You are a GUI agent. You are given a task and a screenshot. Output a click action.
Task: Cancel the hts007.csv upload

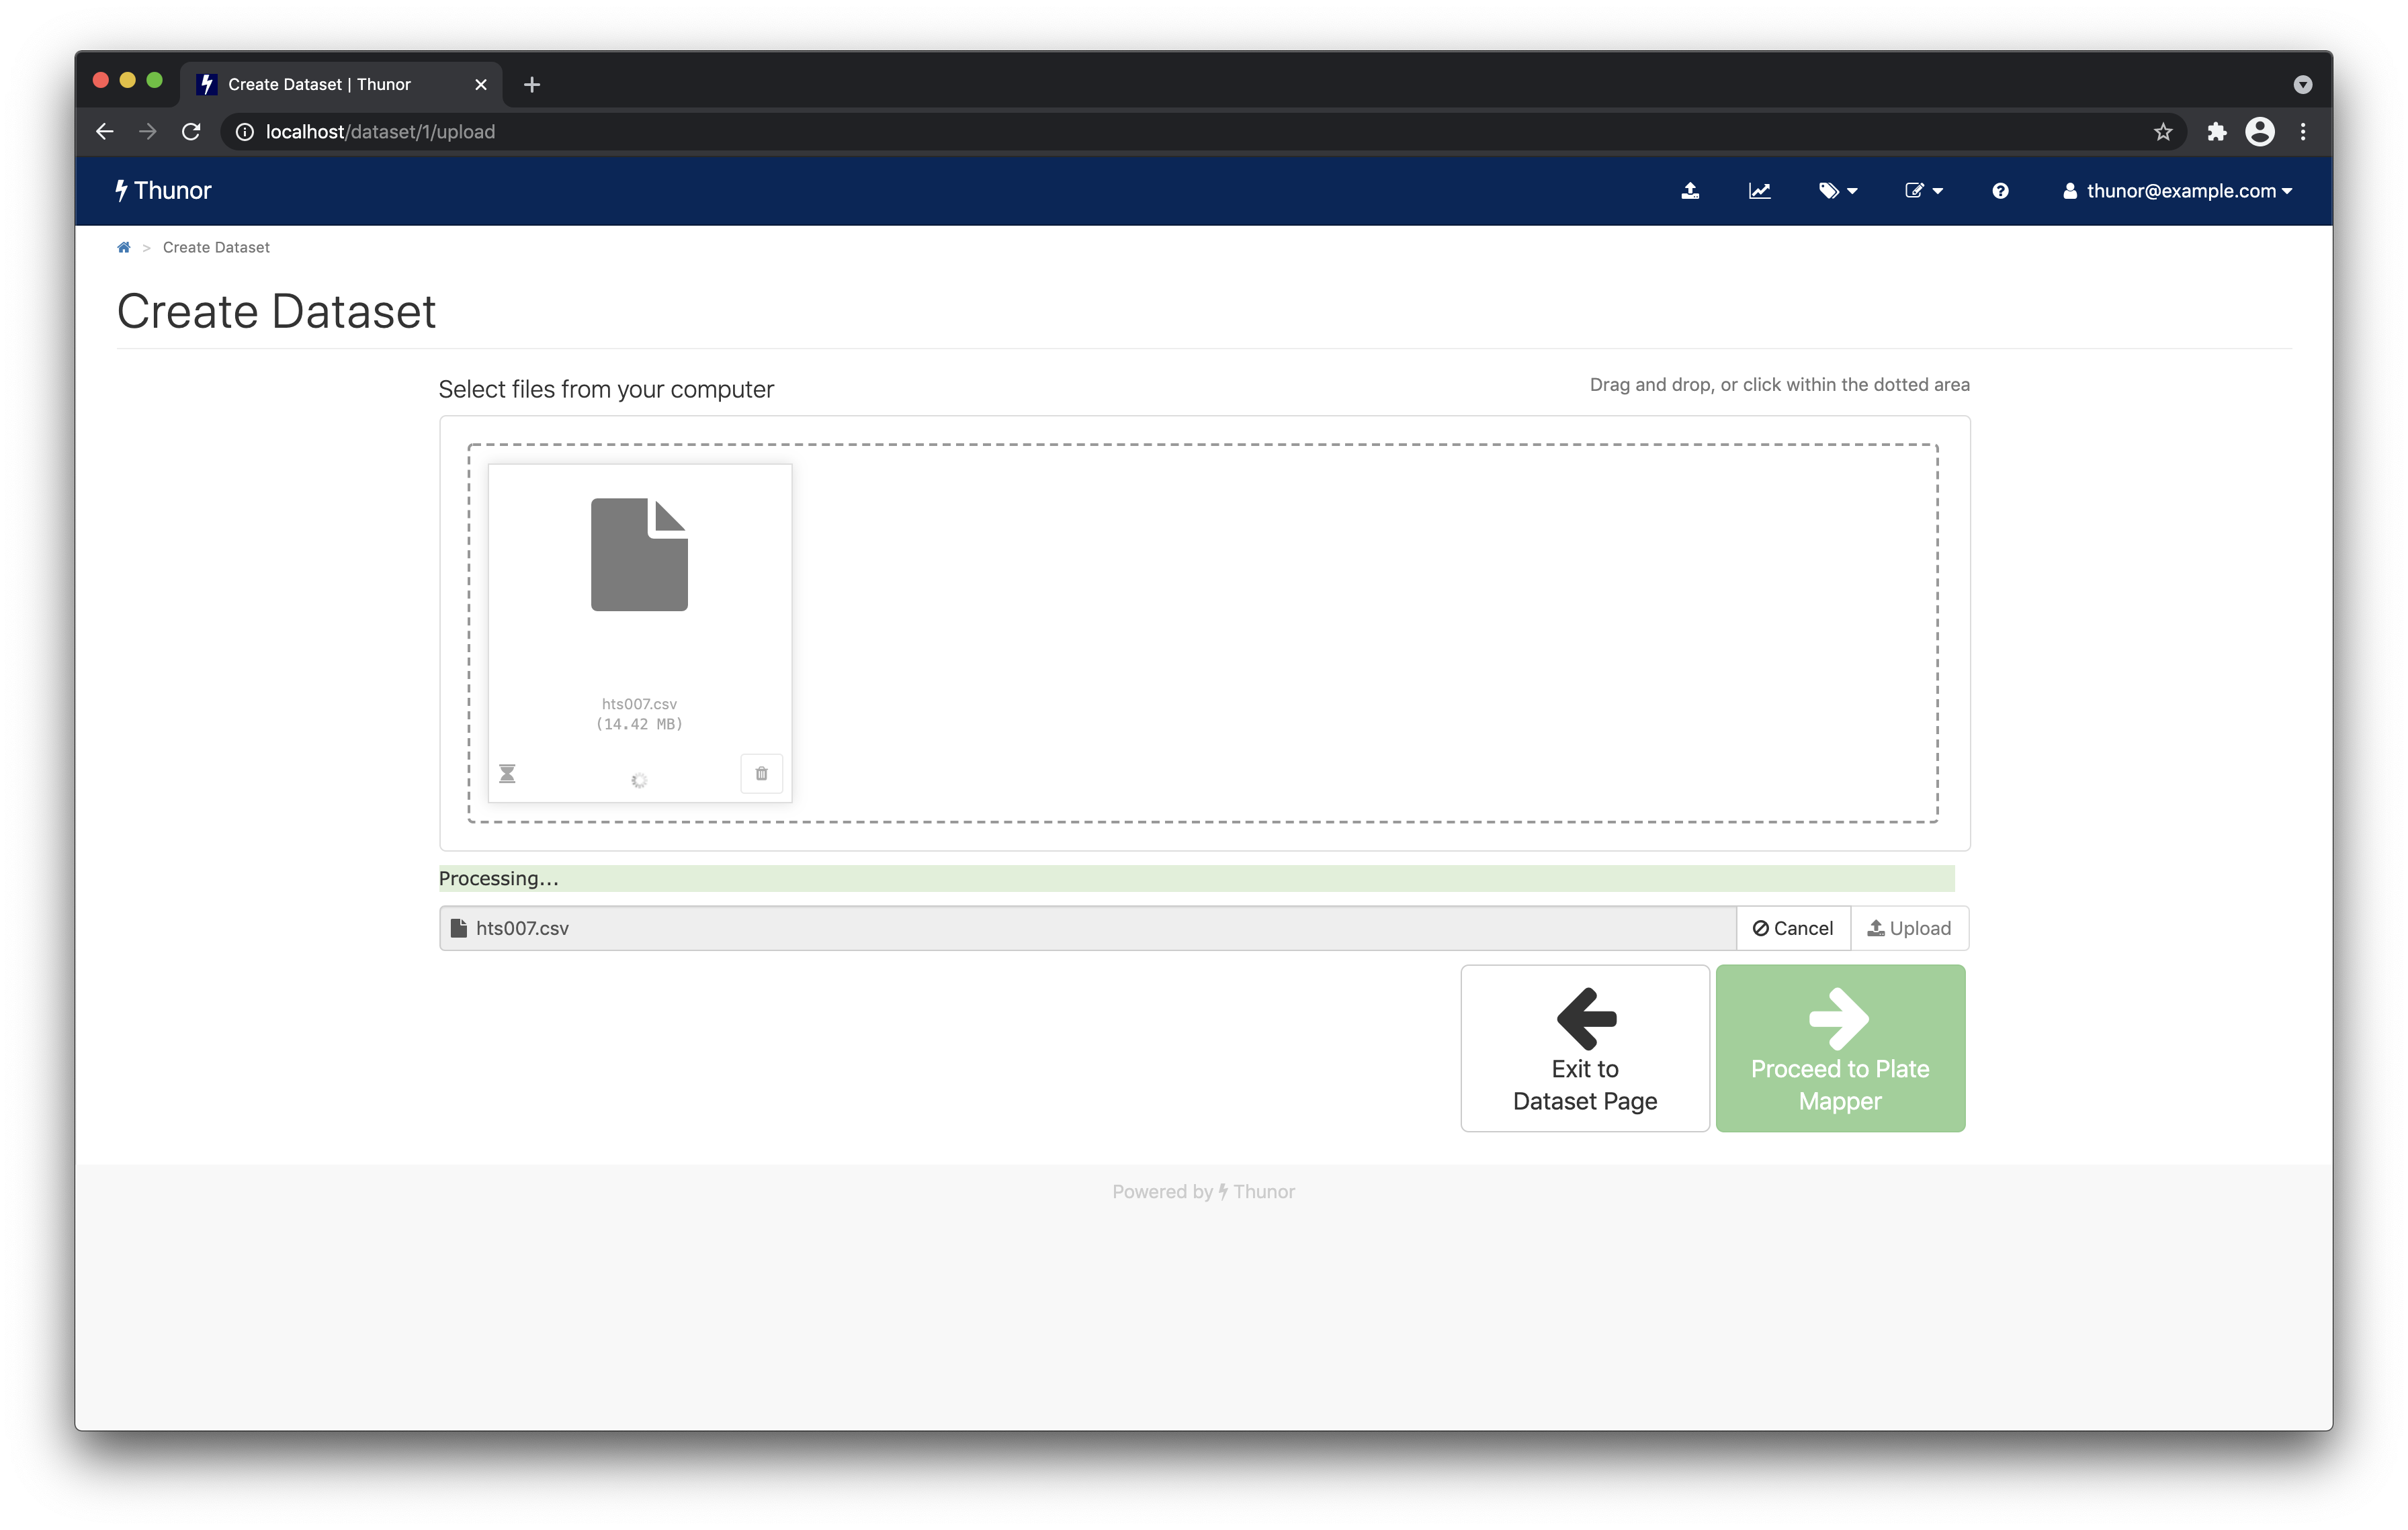tap(1794, 928)
